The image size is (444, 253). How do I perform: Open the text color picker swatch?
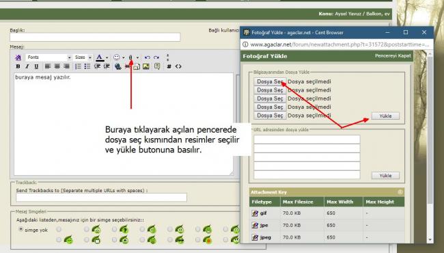tap(100, 57)
